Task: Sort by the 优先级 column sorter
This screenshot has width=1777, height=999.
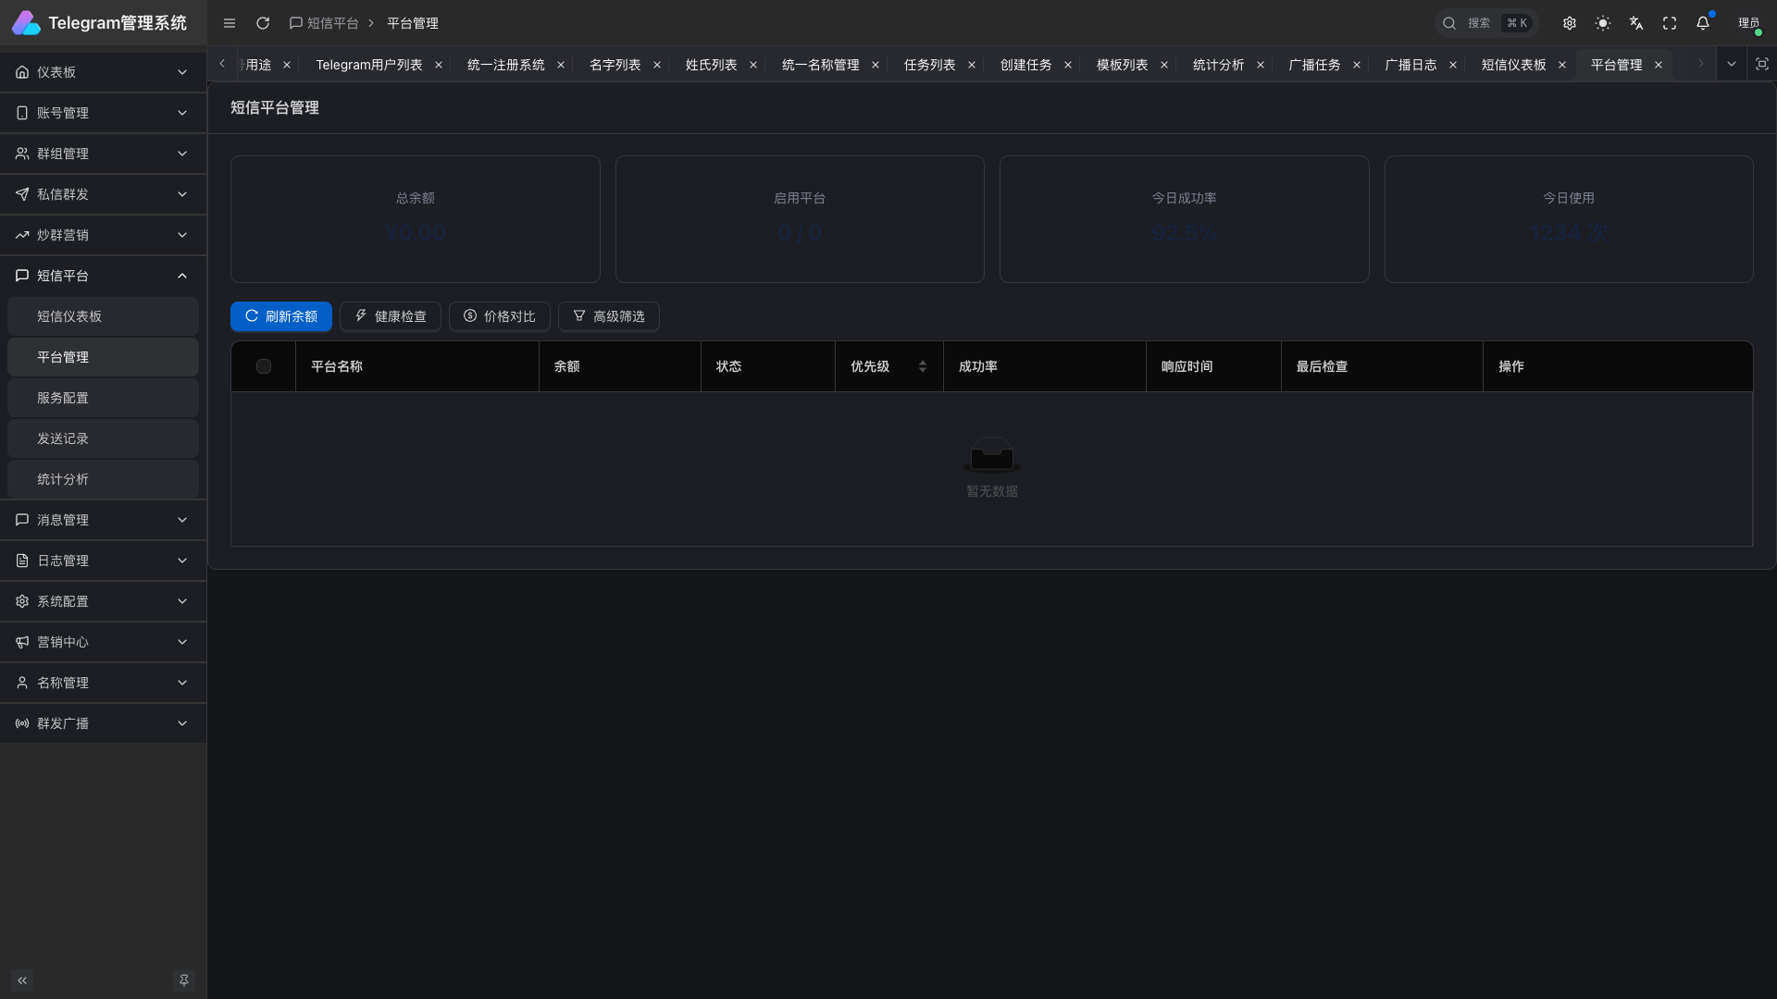Action: 922,366
